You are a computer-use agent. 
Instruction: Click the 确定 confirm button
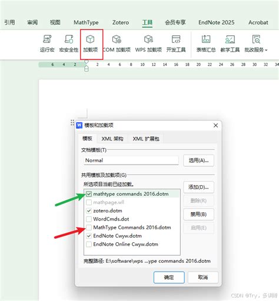(169, 277)
